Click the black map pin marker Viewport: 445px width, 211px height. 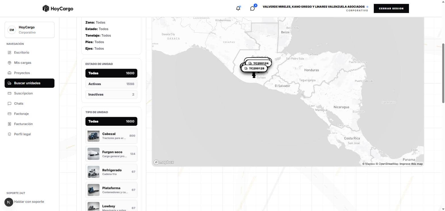(254, 75)
